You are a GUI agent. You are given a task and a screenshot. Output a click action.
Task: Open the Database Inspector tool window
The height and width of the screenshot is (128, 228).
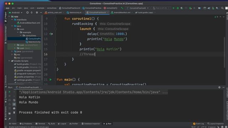[x=91, y=124]
